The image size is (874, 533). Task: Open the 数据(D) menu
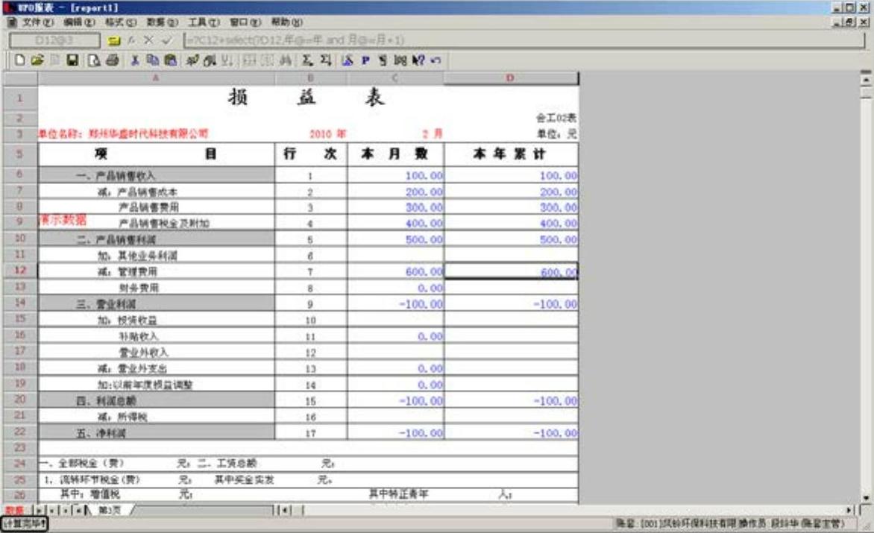(163, 22)
